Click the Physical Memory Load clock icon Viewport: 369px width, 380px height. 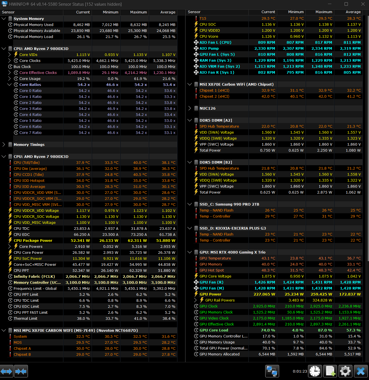coord(10,37)
